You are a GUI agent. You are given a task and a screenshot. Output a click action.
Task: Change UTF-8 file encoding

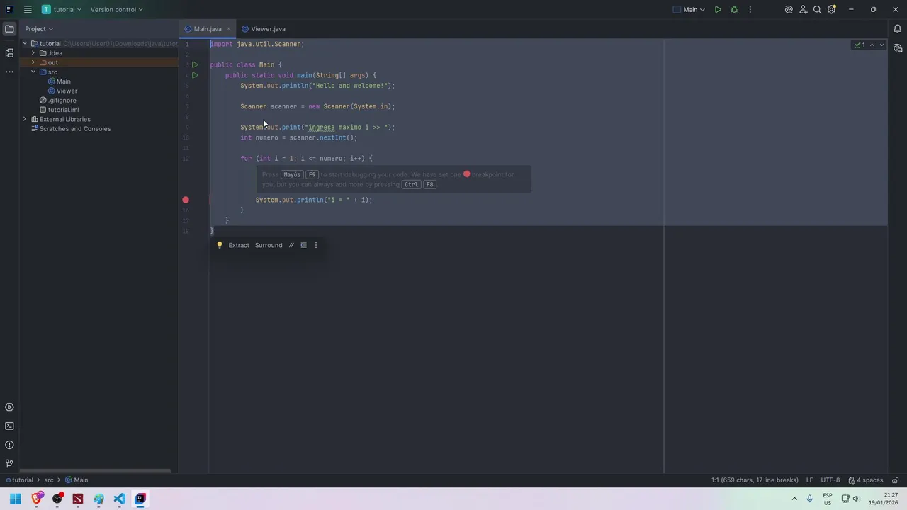coord(830,480)
